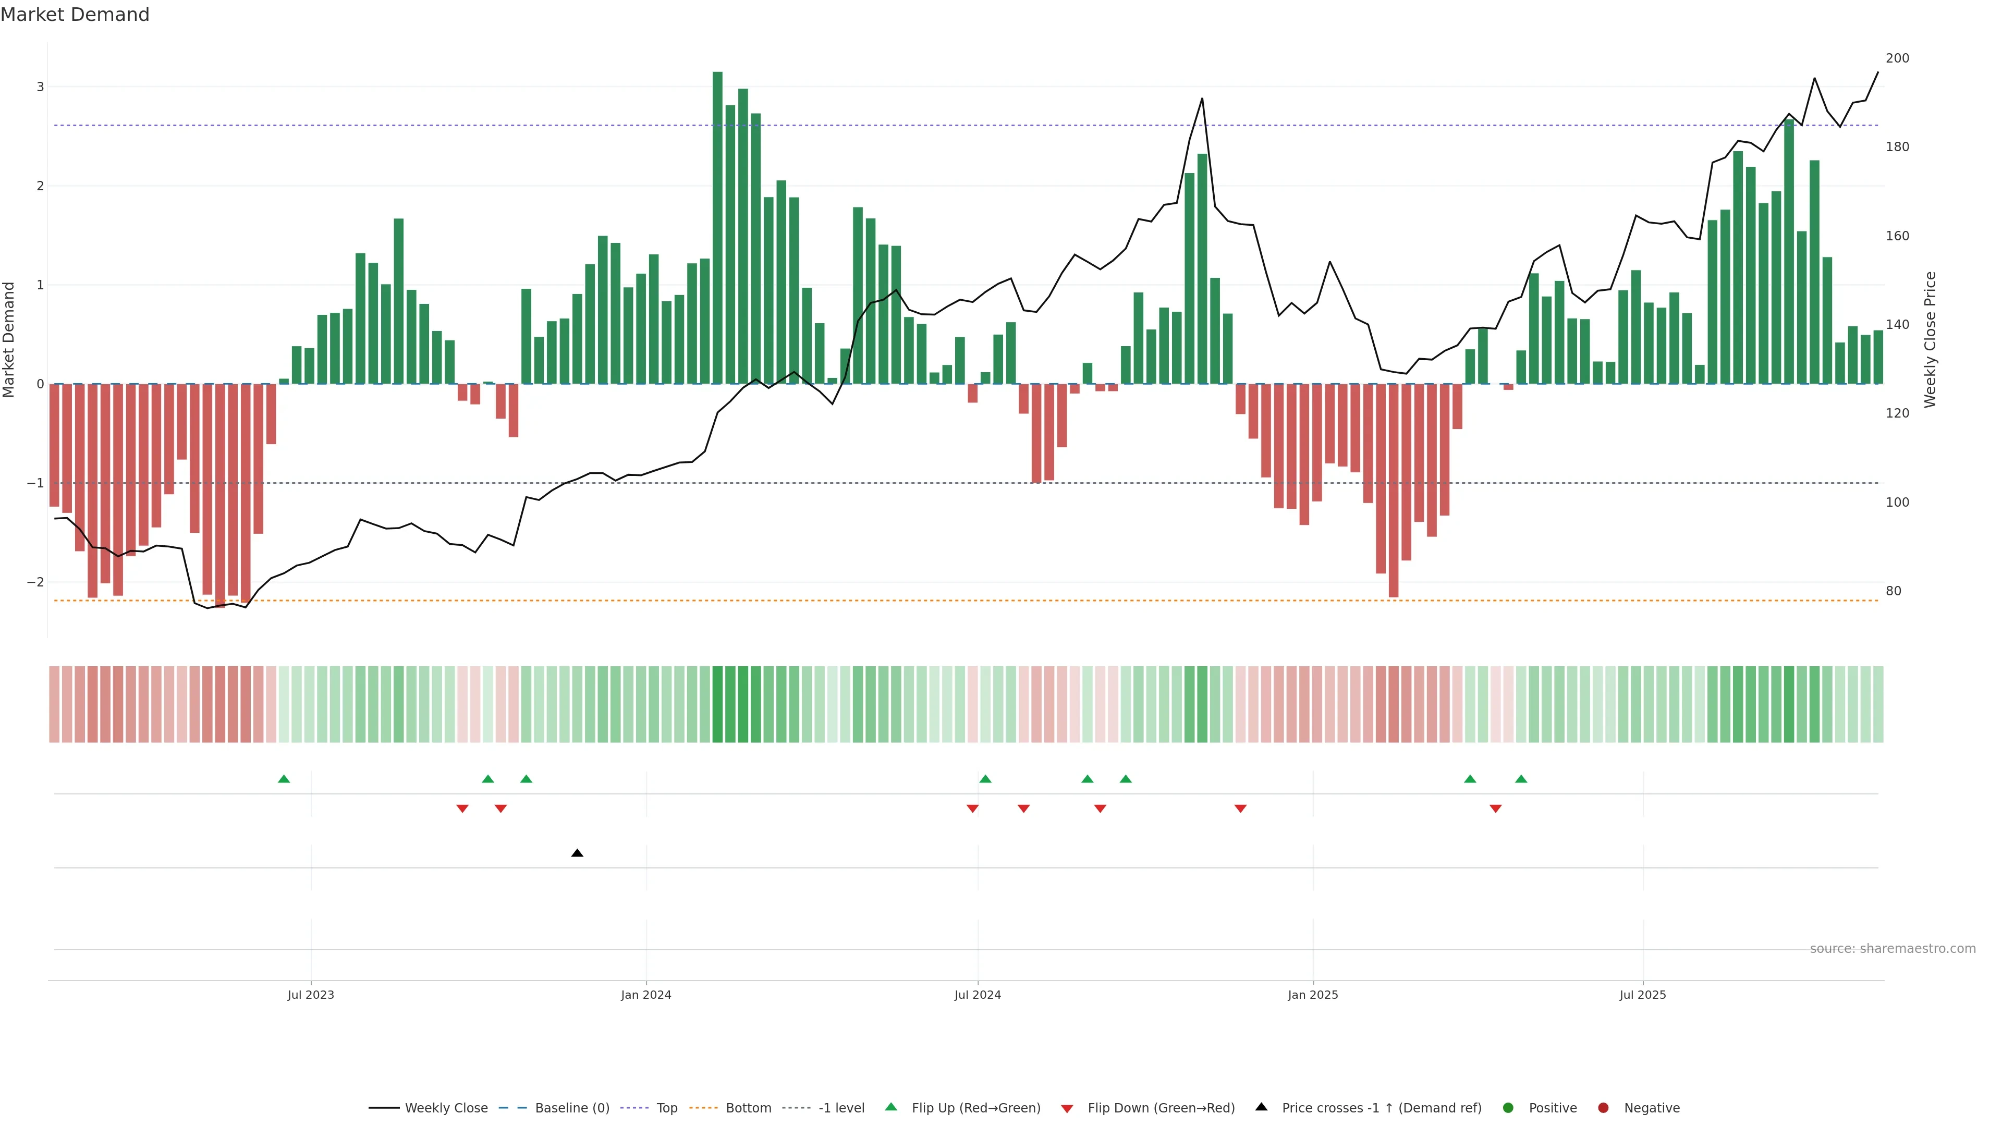Image resolution: width=2002 pixels, height=1126 pixels.
Task: Click the -1 level legend item
Action: tap(841, 1107)
